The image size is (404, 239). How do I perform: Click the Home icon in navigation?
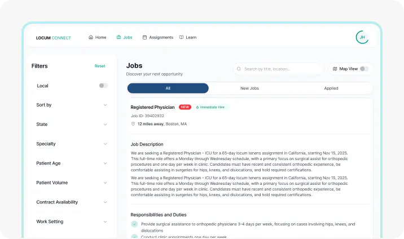pos(91,38)
